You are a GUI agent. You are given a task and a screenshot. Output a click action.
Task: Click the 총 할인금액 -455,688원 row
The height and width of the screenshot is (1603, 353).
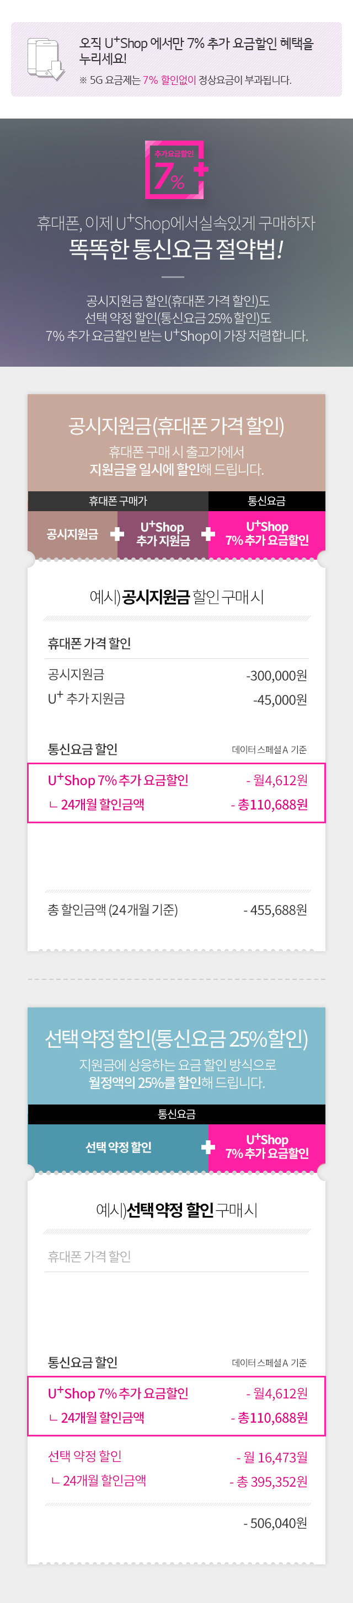click(177, 910)
